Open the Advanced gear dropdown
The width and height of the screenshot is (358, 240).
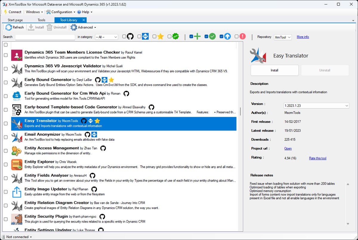click(83, 27)
